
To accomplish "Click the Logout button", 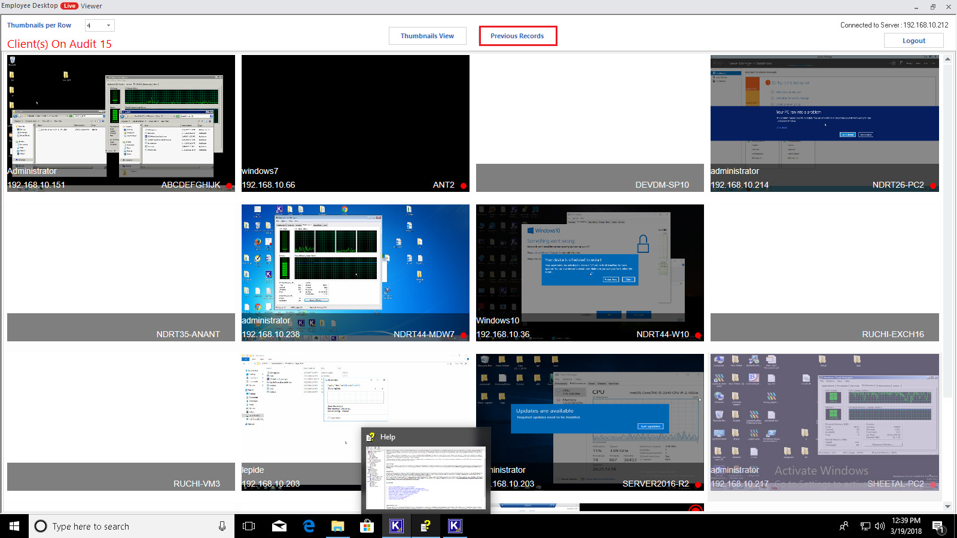I will point(913,40).
